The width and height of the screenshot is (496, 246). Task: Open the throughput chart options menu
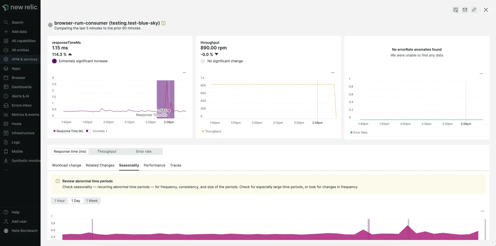(333, 73)
